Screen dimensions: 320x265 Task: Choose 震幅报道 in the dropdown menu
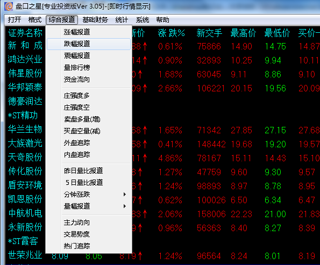[89, 55]
